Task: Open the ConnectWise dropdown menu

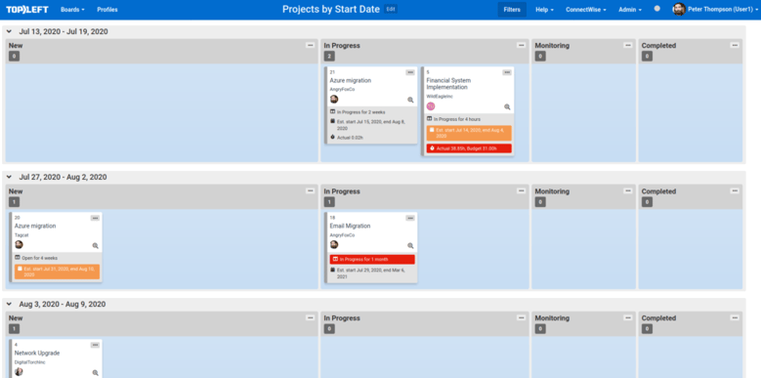Action: click(586, 10)
